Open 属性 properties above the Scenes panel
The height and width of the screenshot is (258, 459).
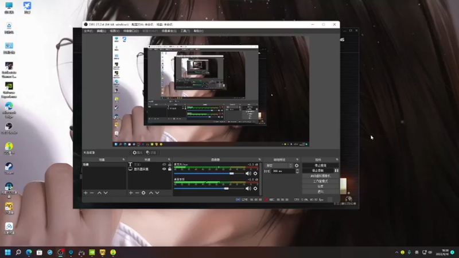tap(137, 153)
